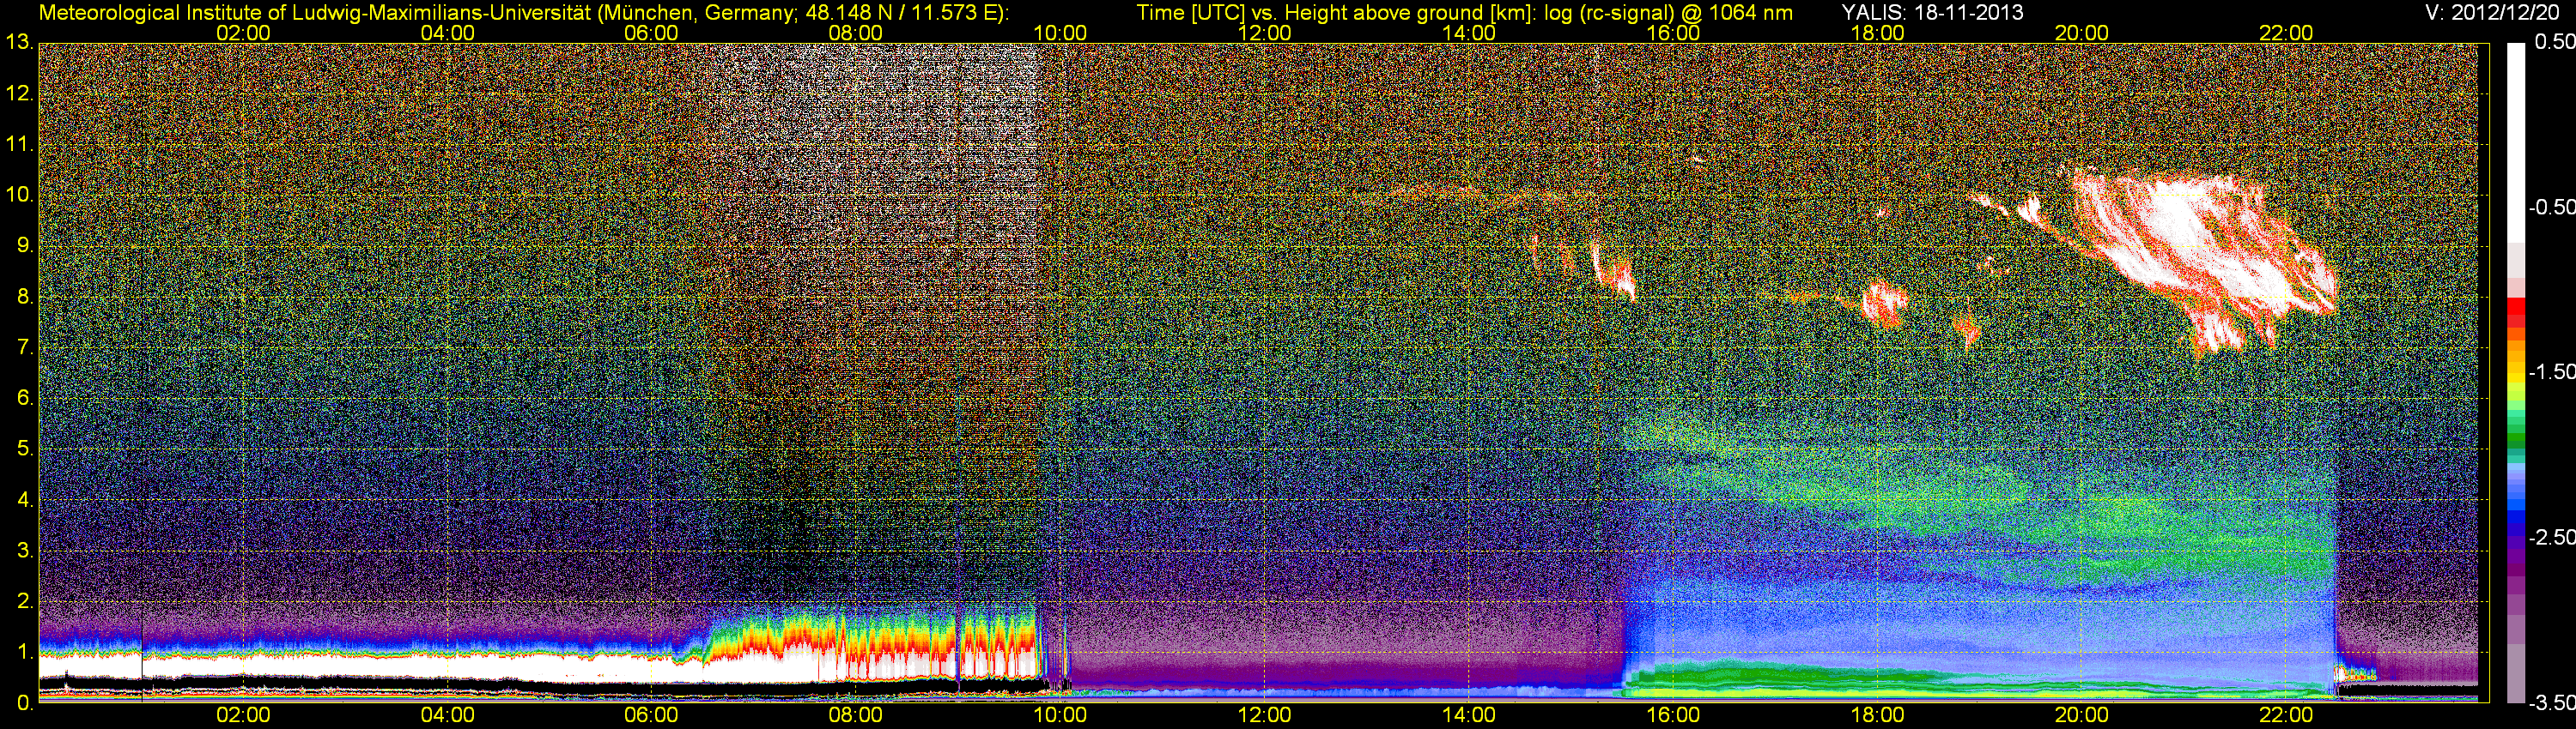Click the -0.50 colorbar scale value
2576x729 pixels.
coord(2551,207)
